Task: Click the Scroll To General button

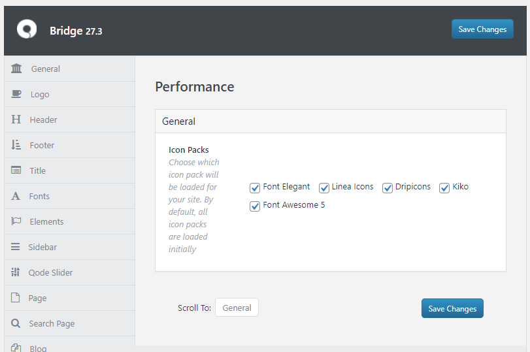Action: pos(237,308)
